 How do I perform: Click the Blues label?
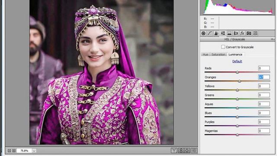tap(208, 113)
